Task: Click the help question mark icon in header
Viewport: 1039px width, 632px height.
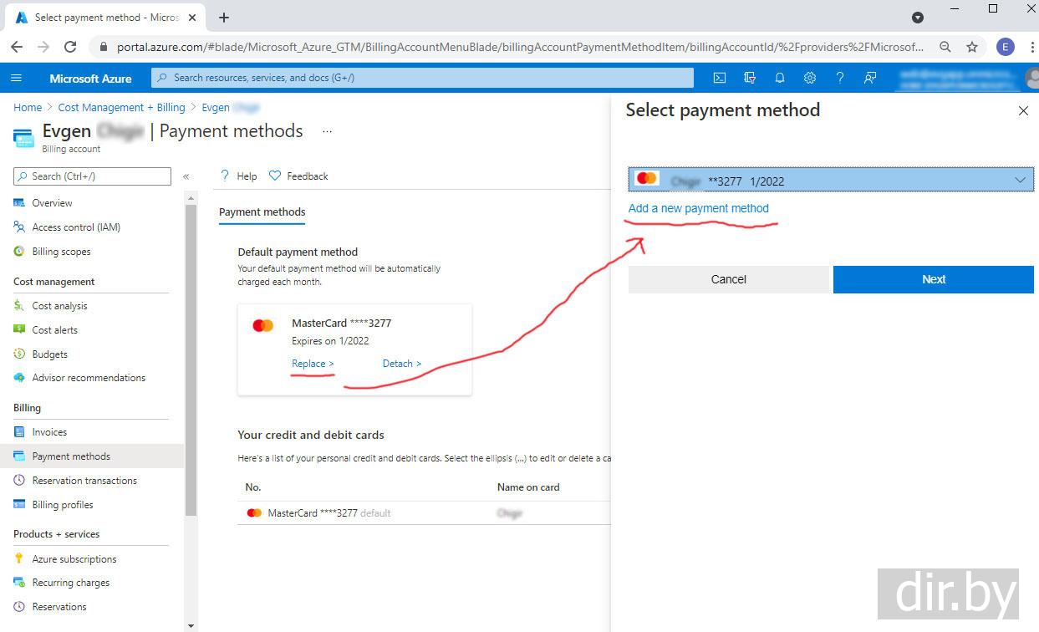Action: (840, 78)
